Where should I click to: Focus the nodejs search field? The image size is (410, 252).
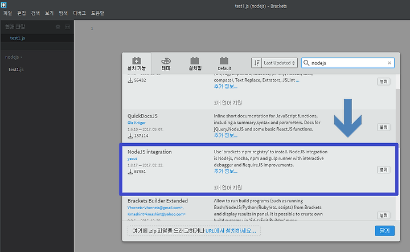348,63
